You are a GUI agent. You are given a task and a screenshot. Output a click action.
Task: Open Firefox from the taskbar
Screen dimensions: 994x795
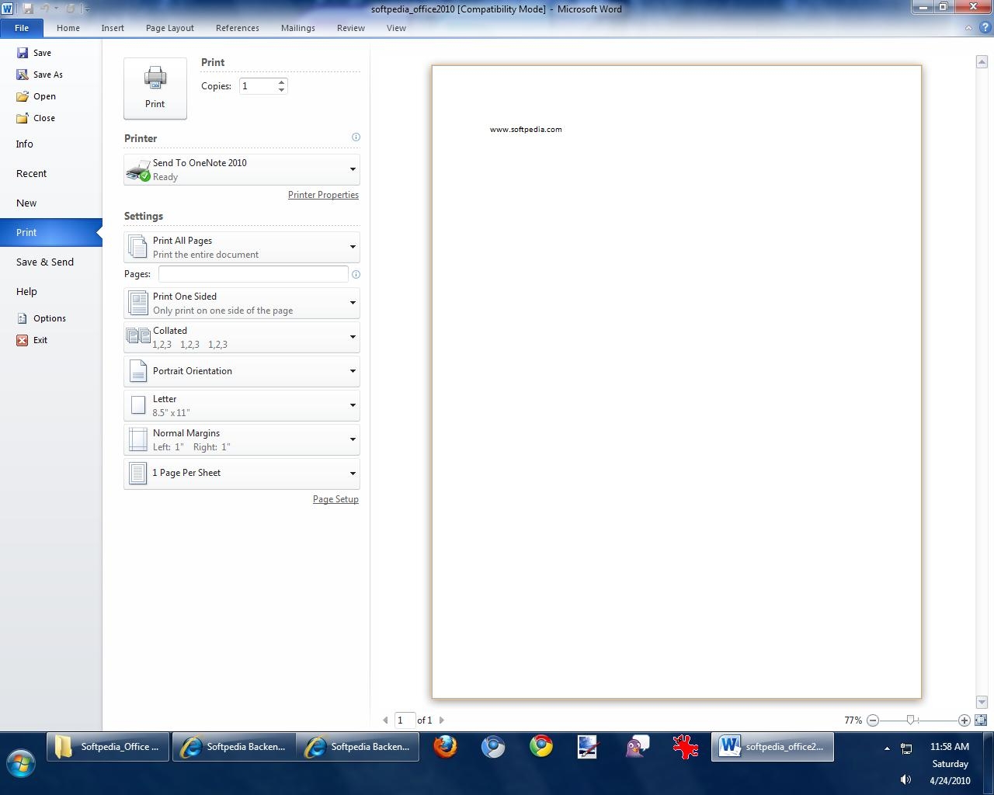445,747
